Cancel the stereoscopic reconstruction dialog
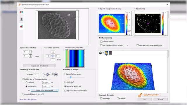This screenshot has height=105, width=187. point(160,100)
